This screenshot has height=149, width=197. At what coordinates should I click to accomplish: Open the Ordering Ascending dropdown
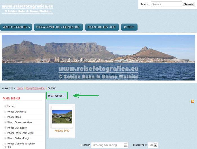[109, 145]
